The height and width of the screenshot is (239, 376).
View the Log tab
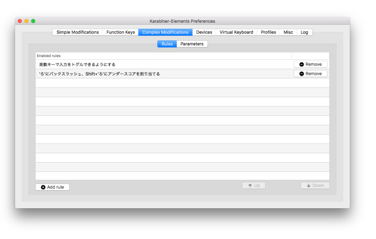point(304,32)
